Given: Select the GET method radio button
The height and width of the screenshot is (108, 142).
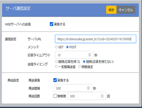Looking at the screenshot, I should click(56, 47).
